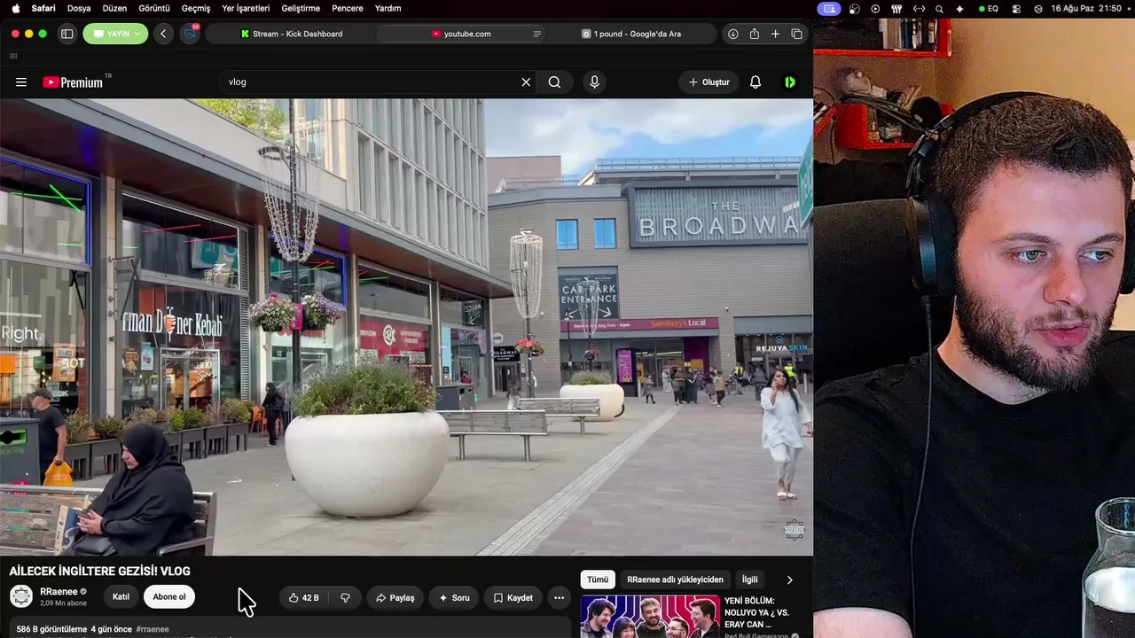Viewport: 1135px width, 638px height.
Task: Show Safari tab overview
Action: pyautogui.click(x=796, y=34)
